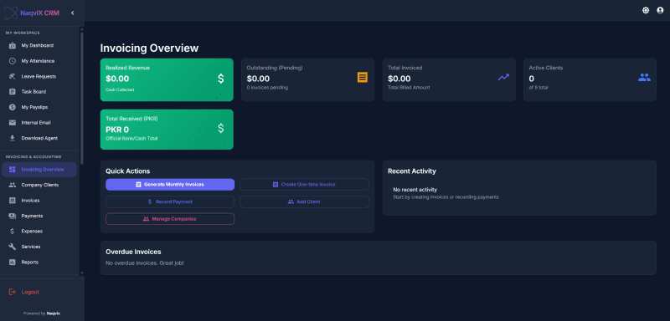Click the people icon on Active Clients card
670x321 pixels.
[x=644, y=77]
